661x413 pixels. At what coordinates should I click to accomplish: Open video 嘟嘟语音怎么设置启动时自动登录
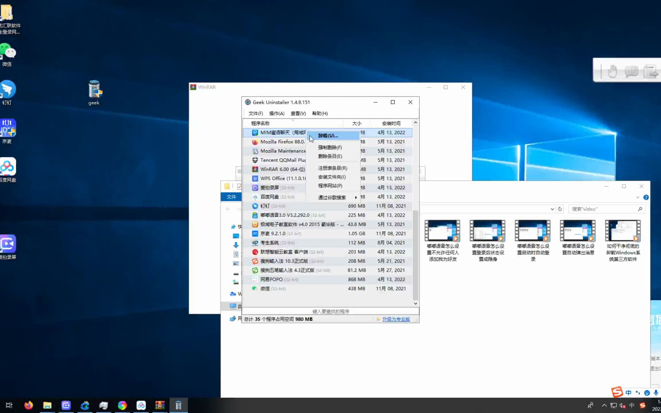click(533, 241)
